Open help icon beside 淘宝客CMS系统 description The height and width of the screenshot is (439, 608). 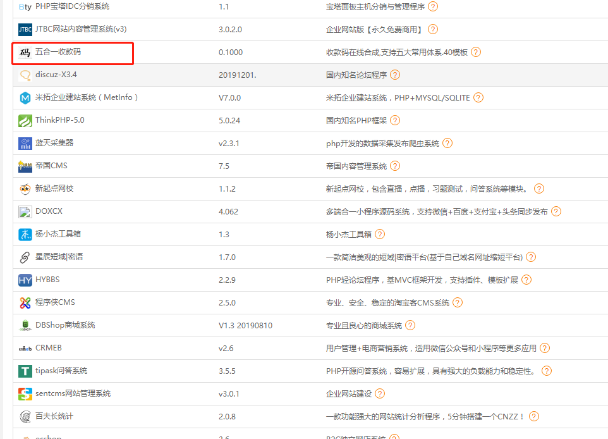pos(458,302)
